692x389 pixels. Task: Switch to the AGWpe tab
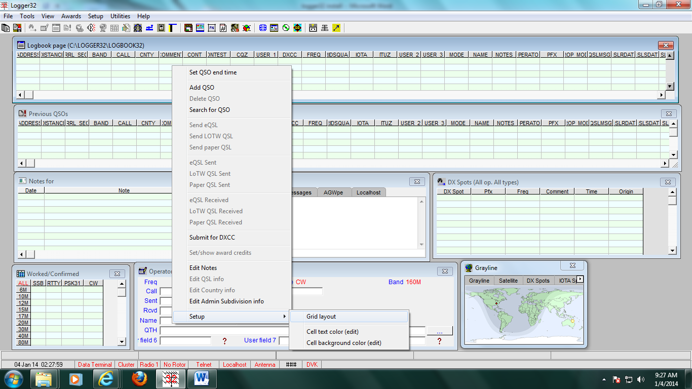(x=333, y=192)
